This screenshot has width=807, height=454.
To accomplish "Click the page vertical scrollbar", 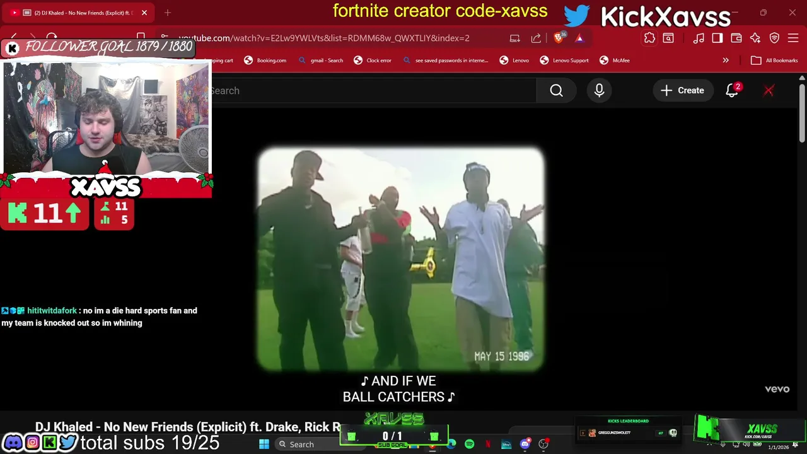I will (802, 113).
